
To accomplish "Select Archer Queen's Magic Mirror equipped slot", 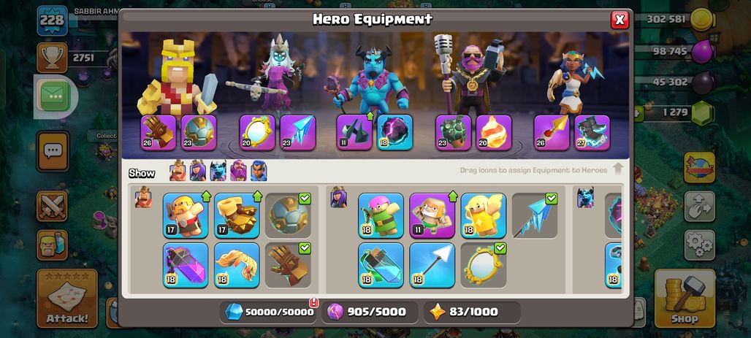I will click(257, 133).
